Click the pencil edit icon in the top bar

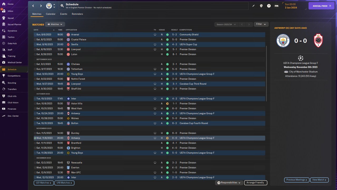(x=254, y=6)
